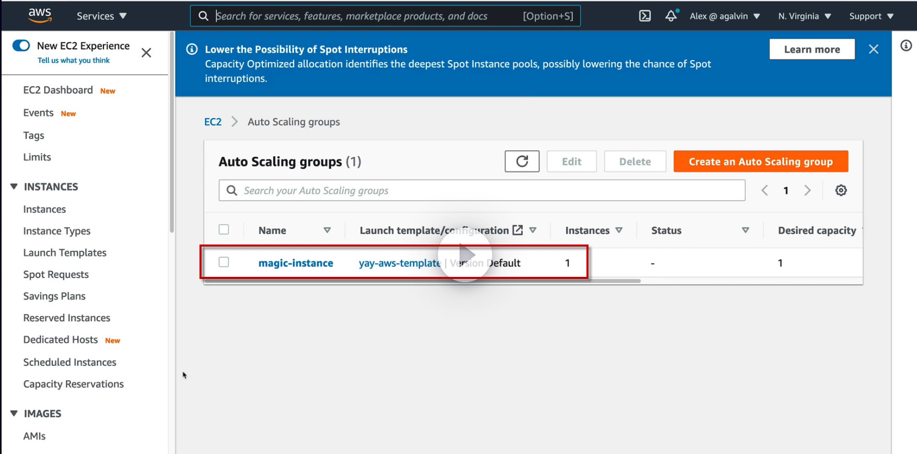Open the Services dropdown menu
This screenshot has height=454, width=917.
(x=101, y=16)
